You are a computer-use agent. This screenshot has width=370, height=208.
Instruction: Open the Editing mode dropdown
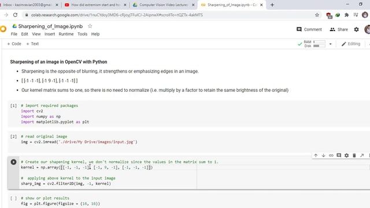tap(351, 44)
